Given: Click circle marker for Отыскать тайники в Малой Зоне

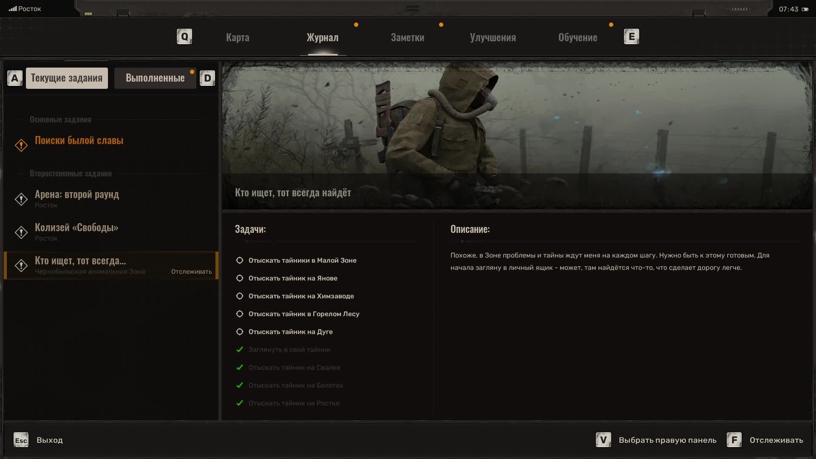Looking at the screenshot, I should 240,260.
